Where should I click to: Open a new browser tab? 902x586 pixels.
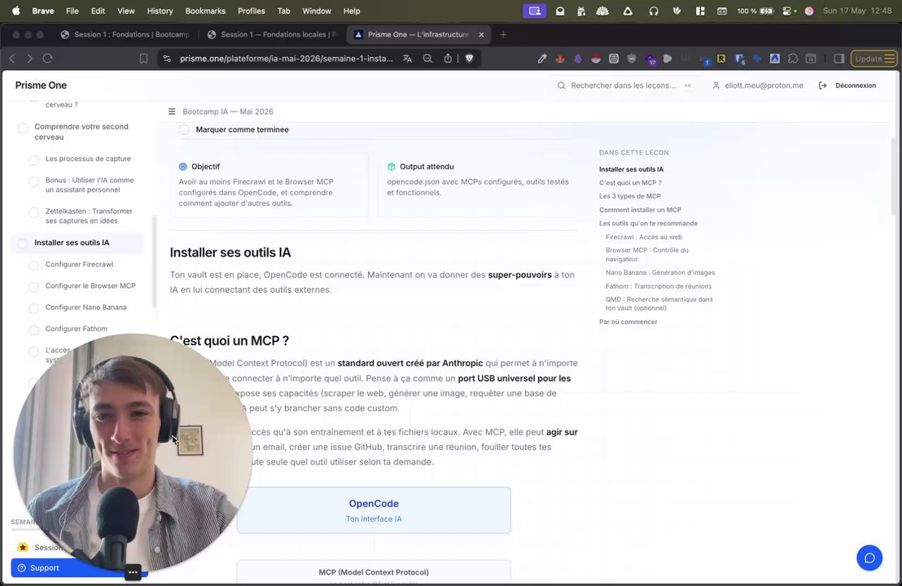click(503, 34)
